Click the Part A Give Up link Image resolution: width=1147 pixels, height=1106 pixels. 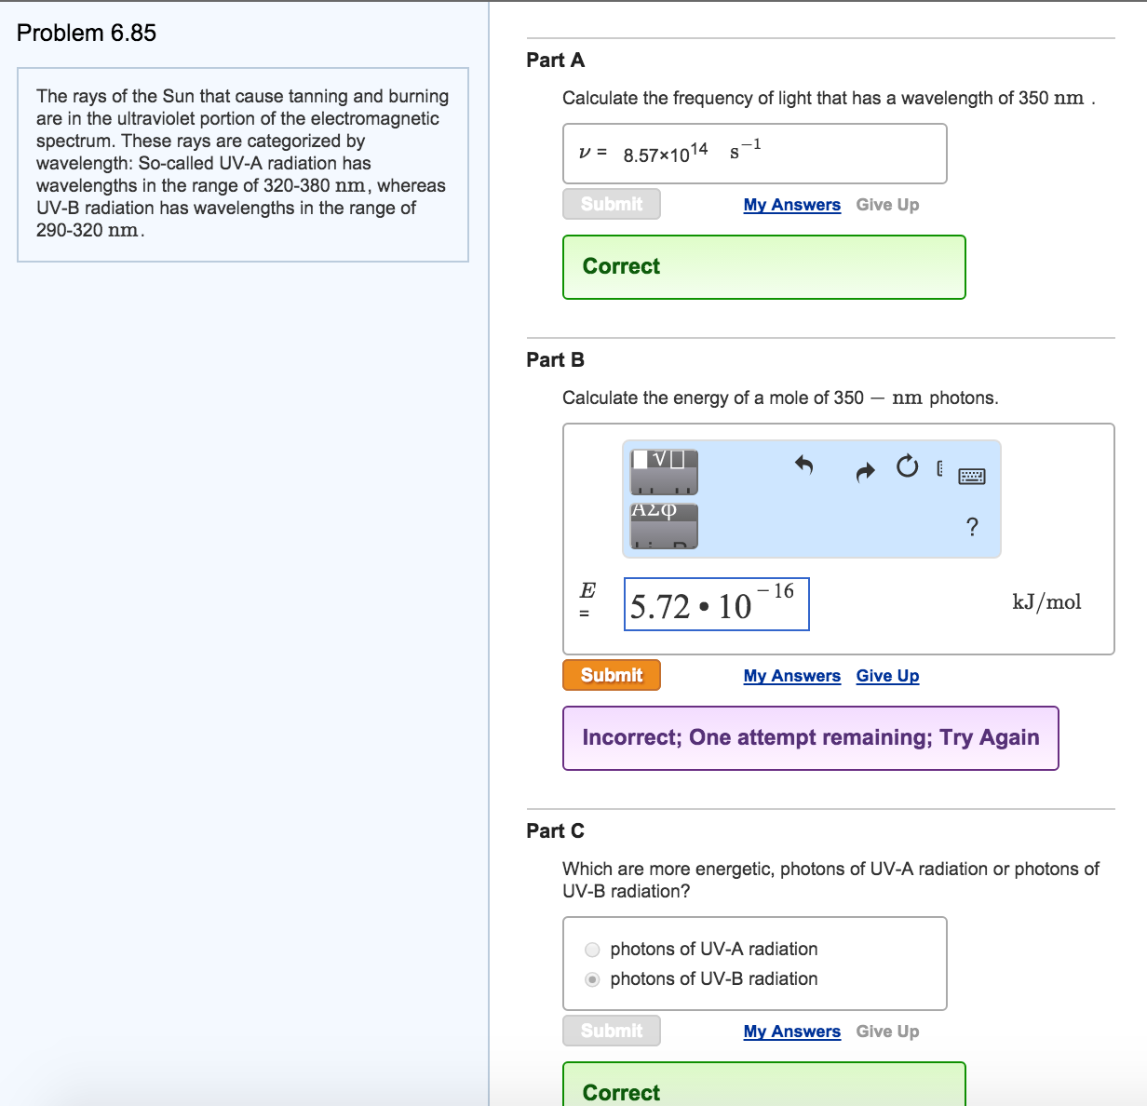click(x=887, y=205)
